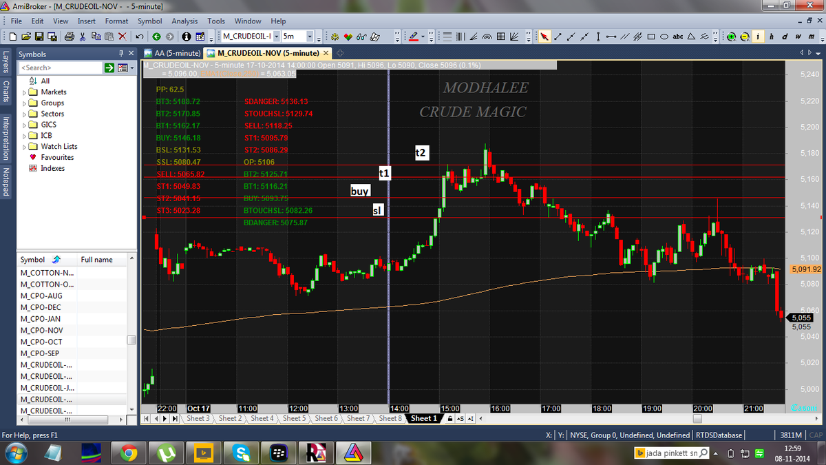826x465 pixels.
Task: Open the File menu
Action: click(17, 21)
